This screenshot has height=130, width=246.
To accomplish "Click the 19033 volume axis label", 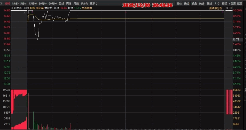I will (x=6, y=90).
